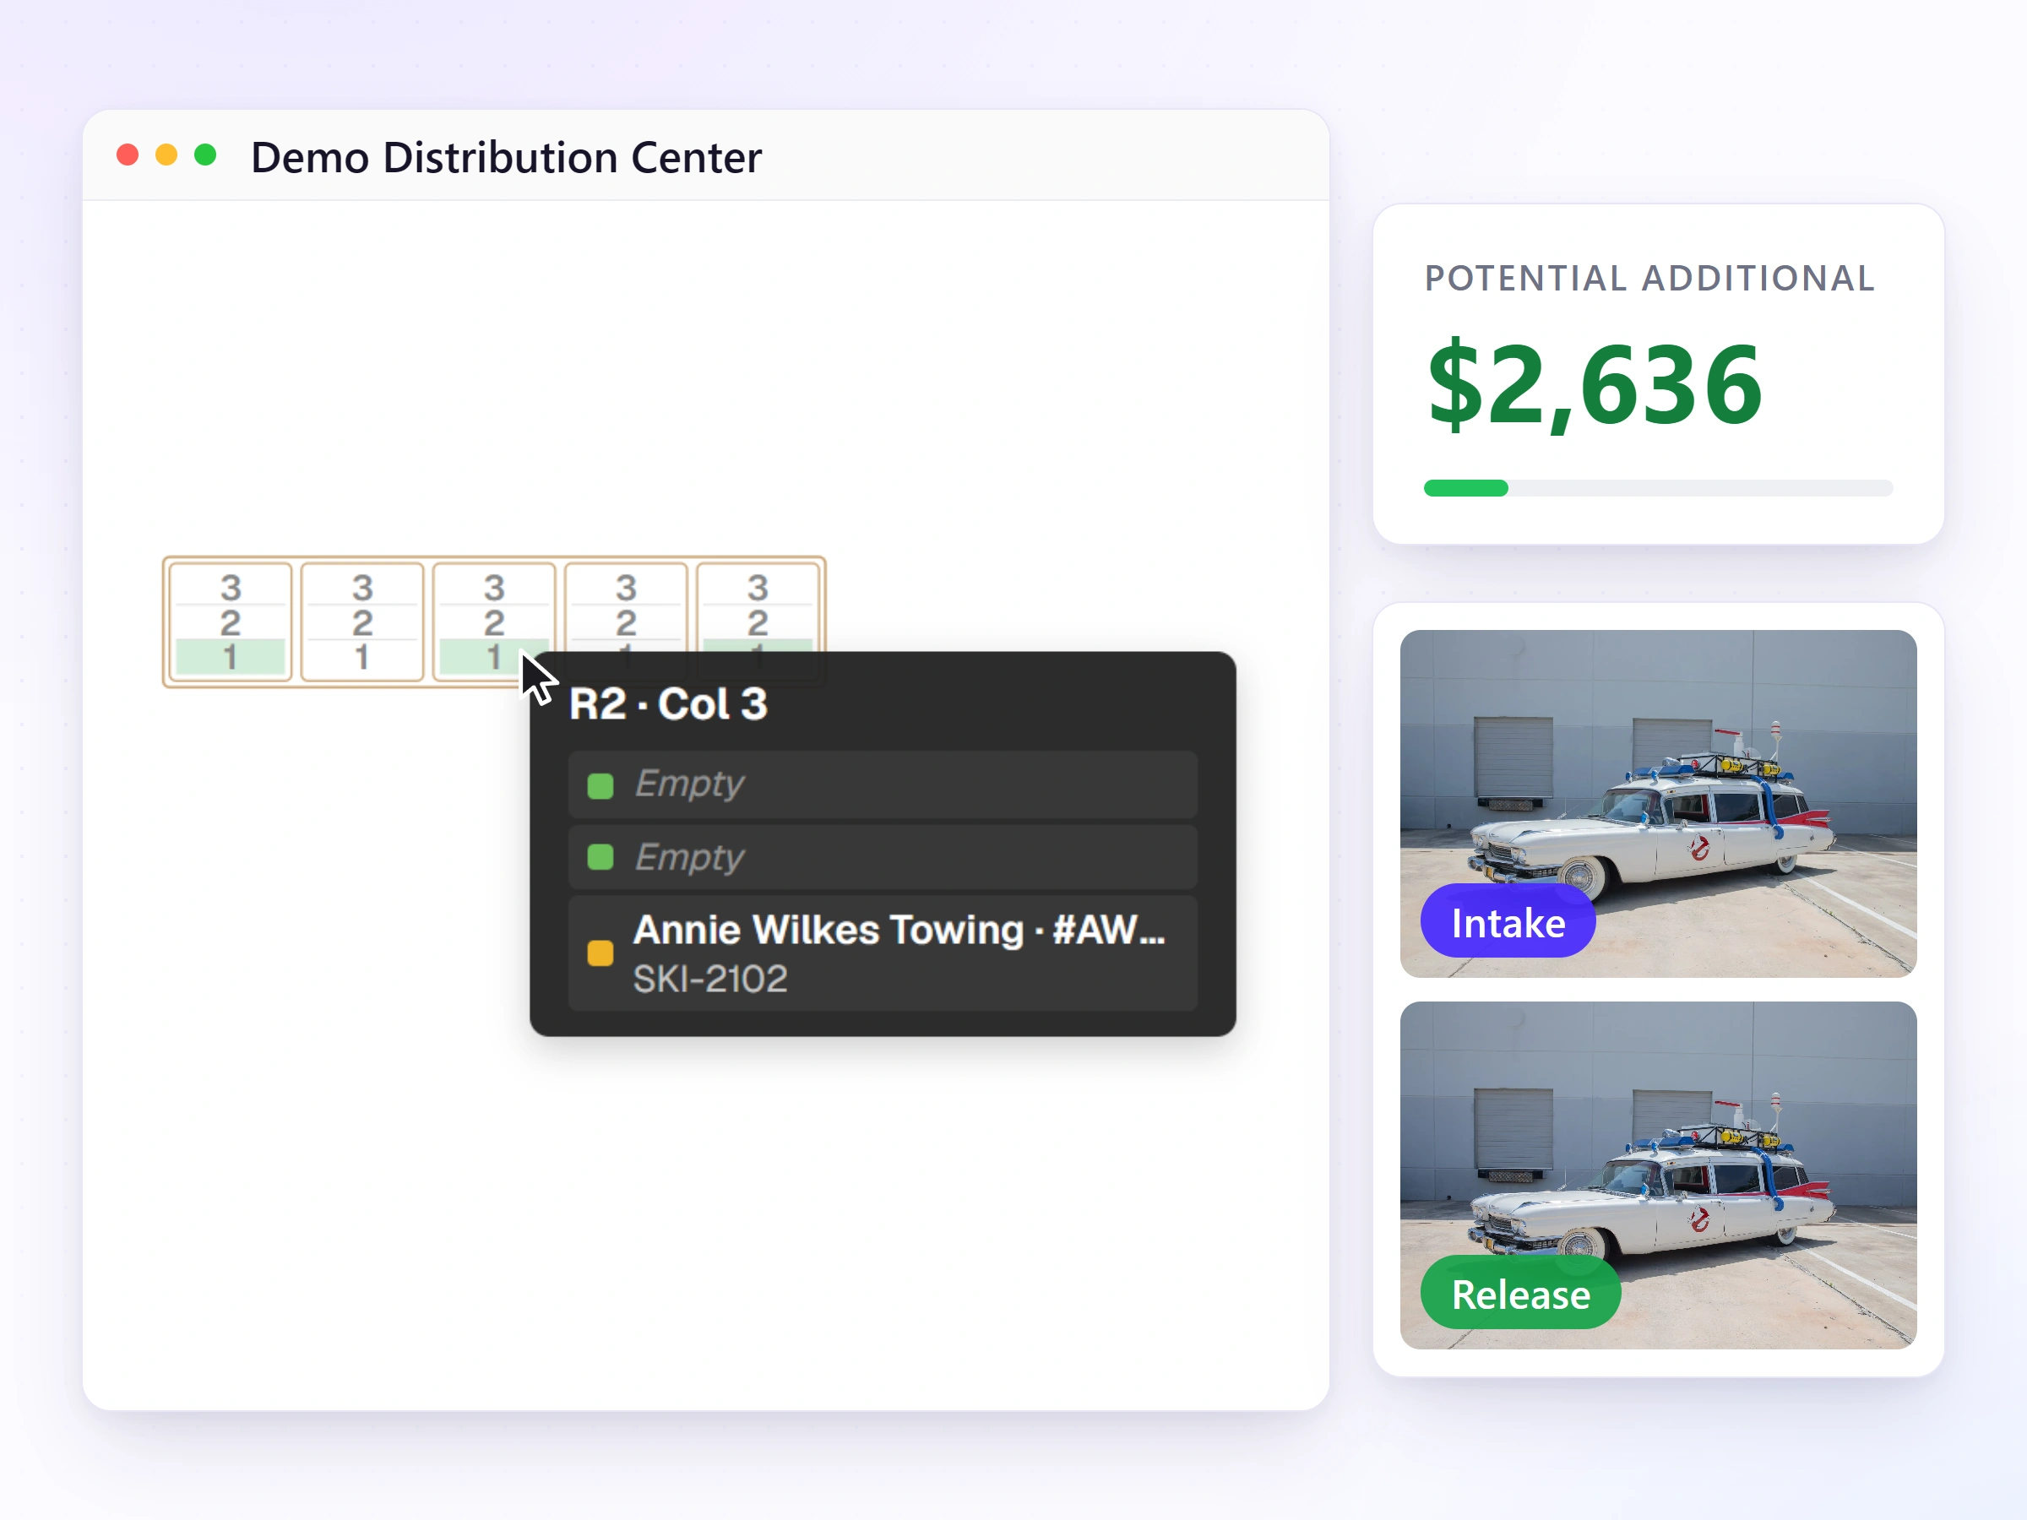Click the SKI-2102 code text

(710, 979)
